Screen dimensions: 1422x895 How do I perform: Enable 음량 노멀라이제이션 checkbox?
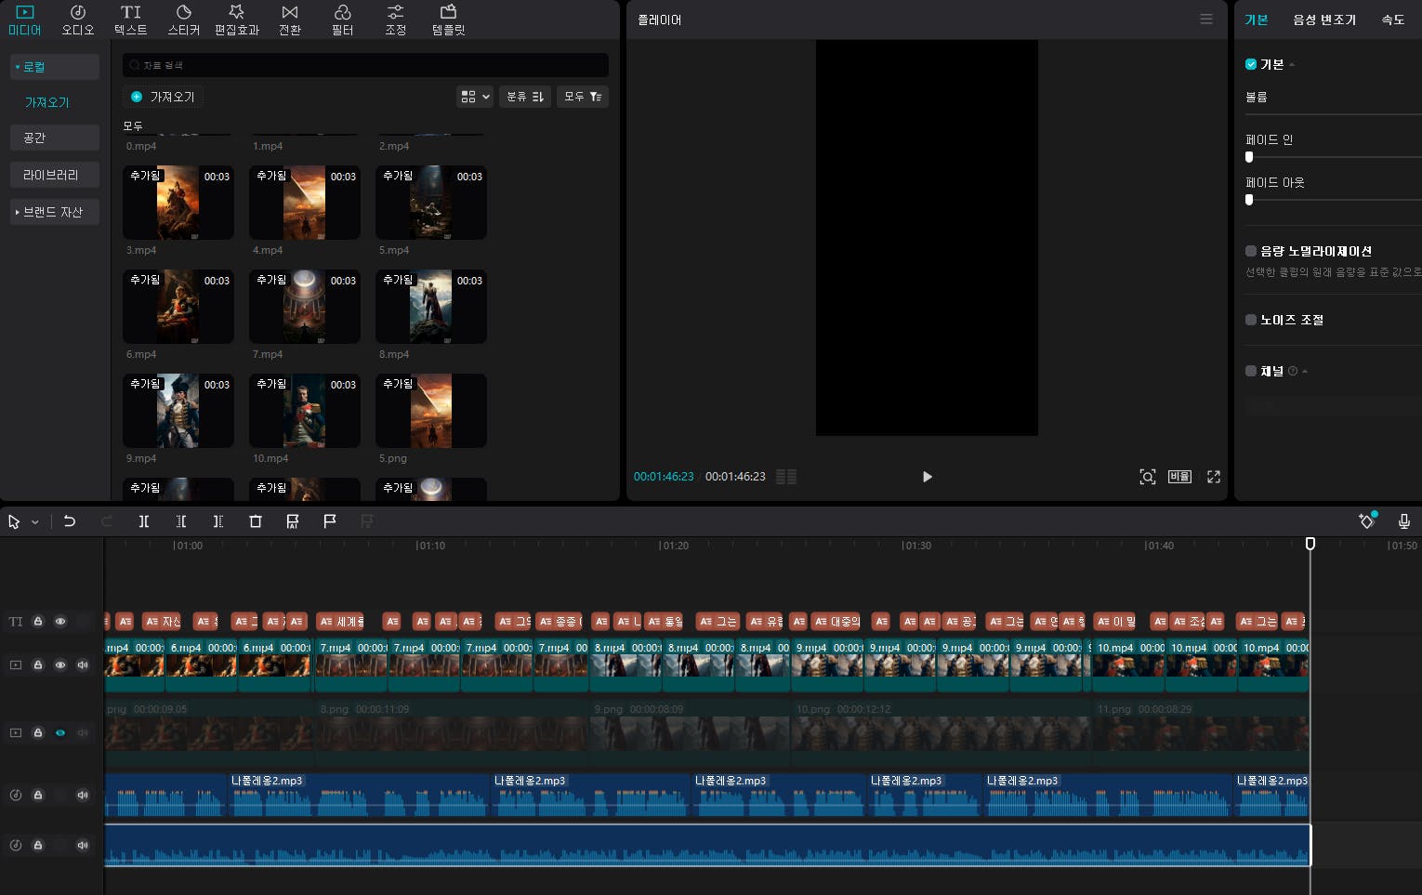coord(1251,251)
